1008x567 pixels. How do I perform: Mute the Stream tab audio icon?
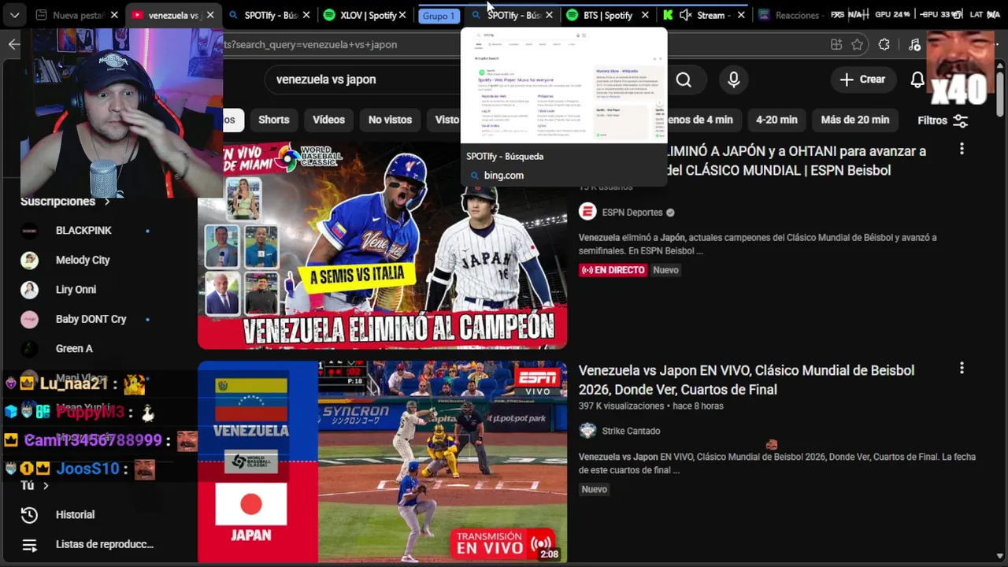[685, 15]
